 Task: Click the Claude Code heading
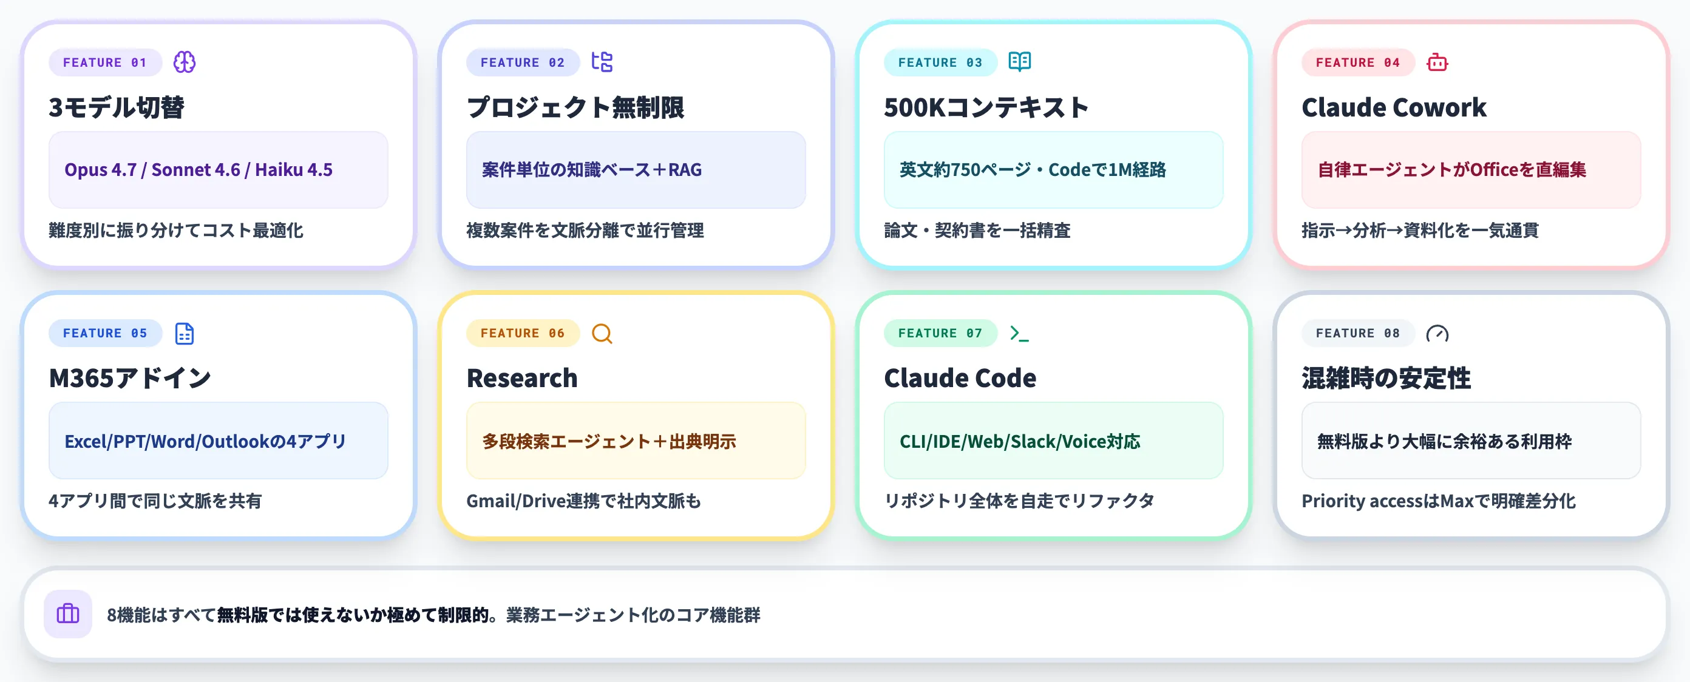(x=960, y=378)
